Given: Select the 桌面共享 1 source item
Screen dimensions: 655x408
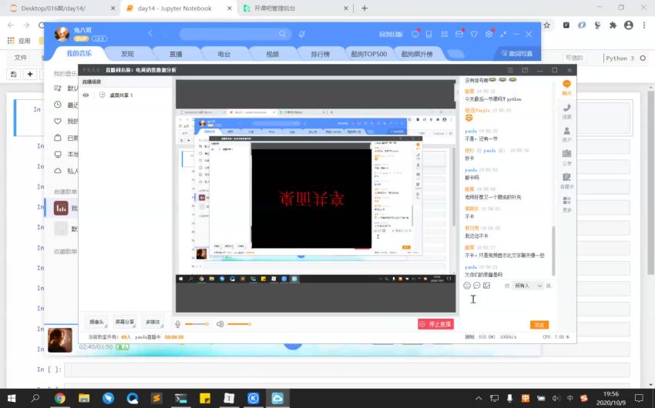Looking at the screenshot, I should [121, 95].
